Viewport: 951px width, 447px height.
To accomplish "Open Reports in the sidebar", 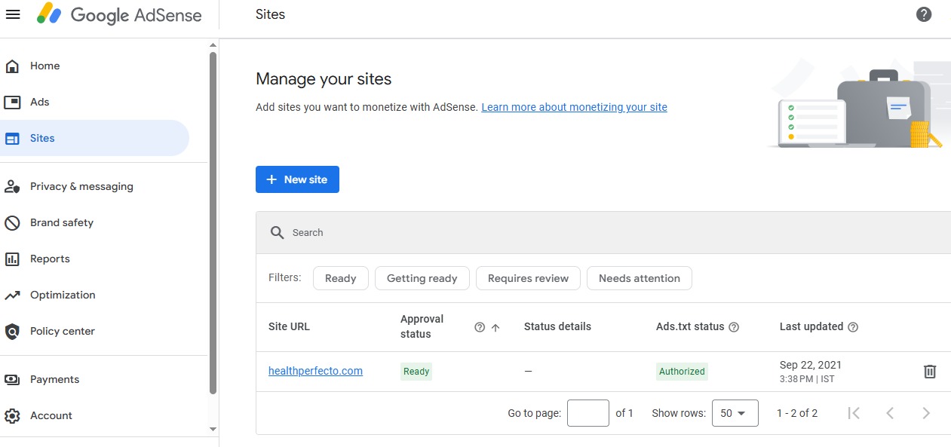I will [x=94, y=259].
